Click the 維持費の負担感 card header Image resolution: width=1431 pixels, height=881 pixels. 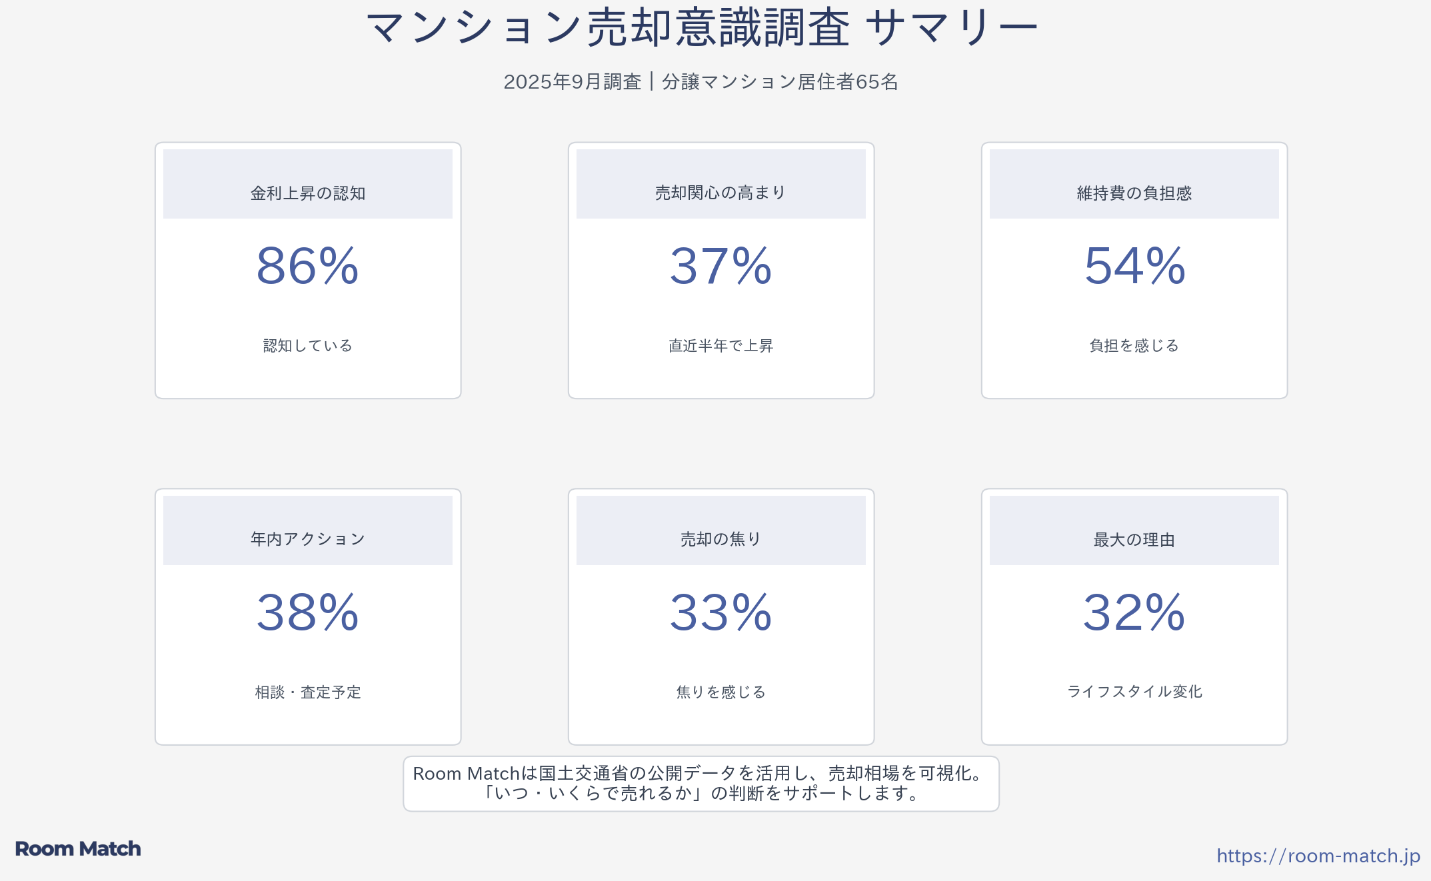pyautogui.click(x=1134, y=193)
